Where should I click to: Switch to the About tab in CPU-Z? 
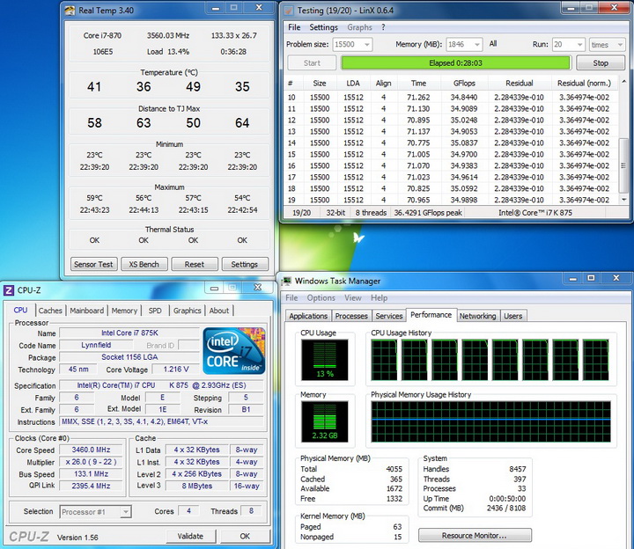(x=218, y=311)
